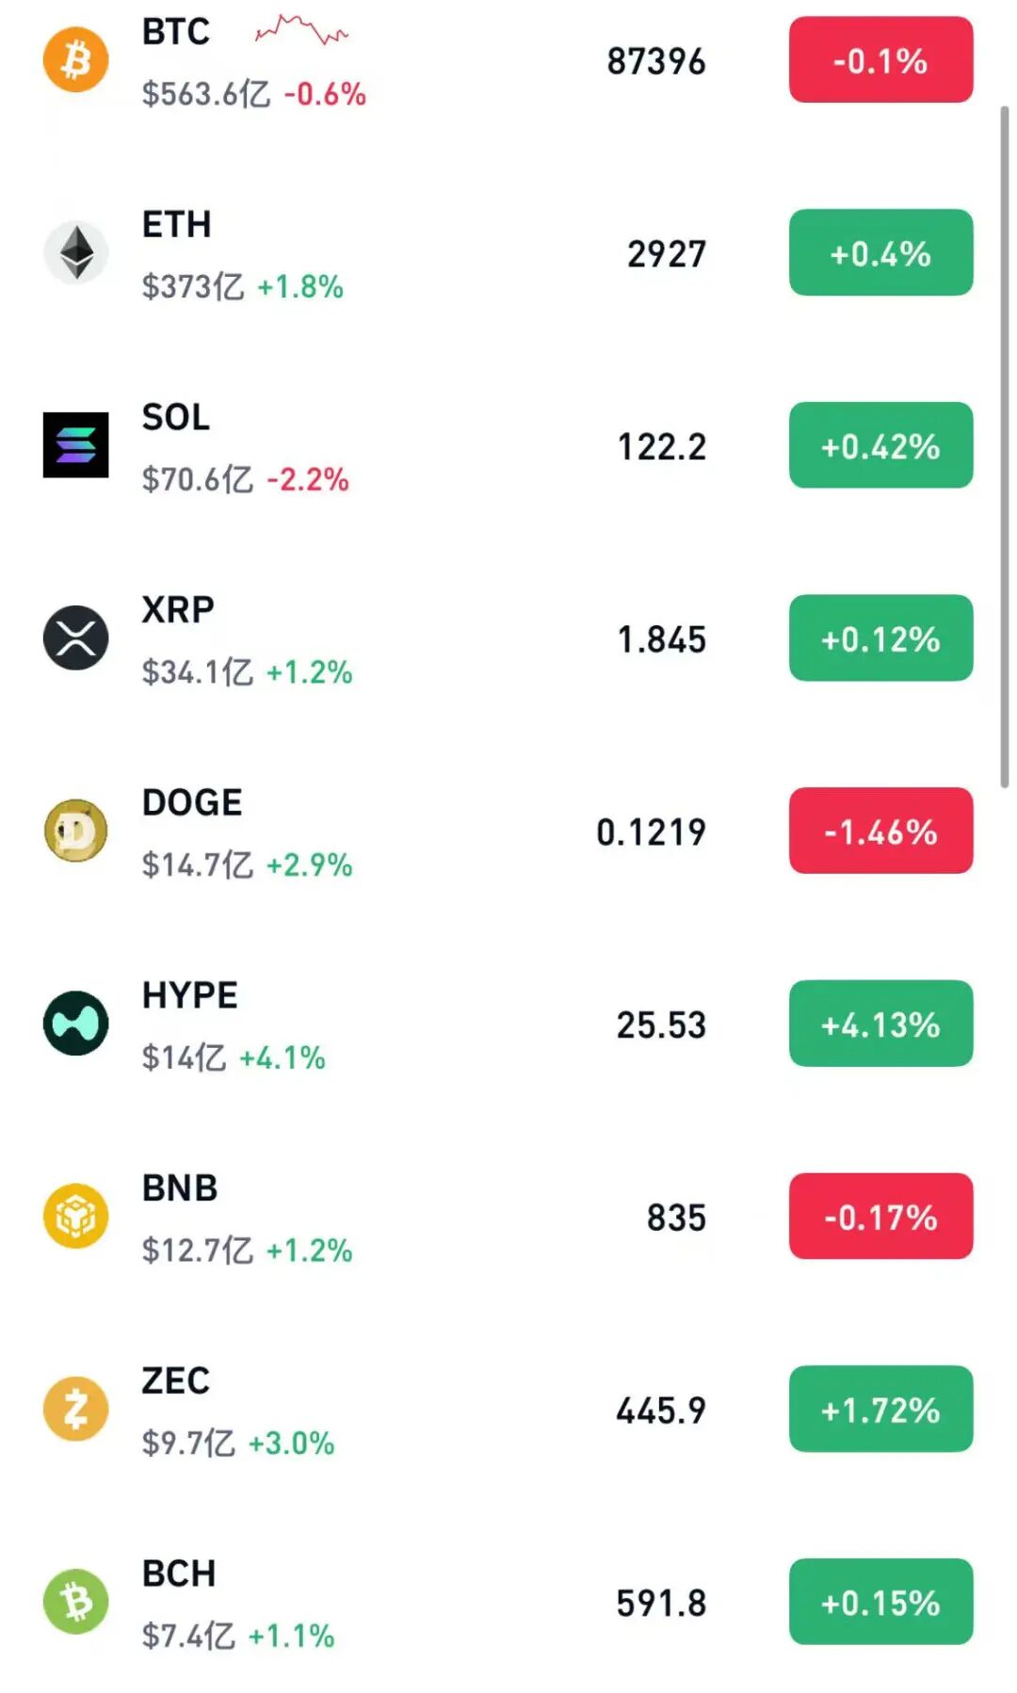Select the BCH price 591.8
The image size is (1017, 1693).
click(x=661, y=1603)
